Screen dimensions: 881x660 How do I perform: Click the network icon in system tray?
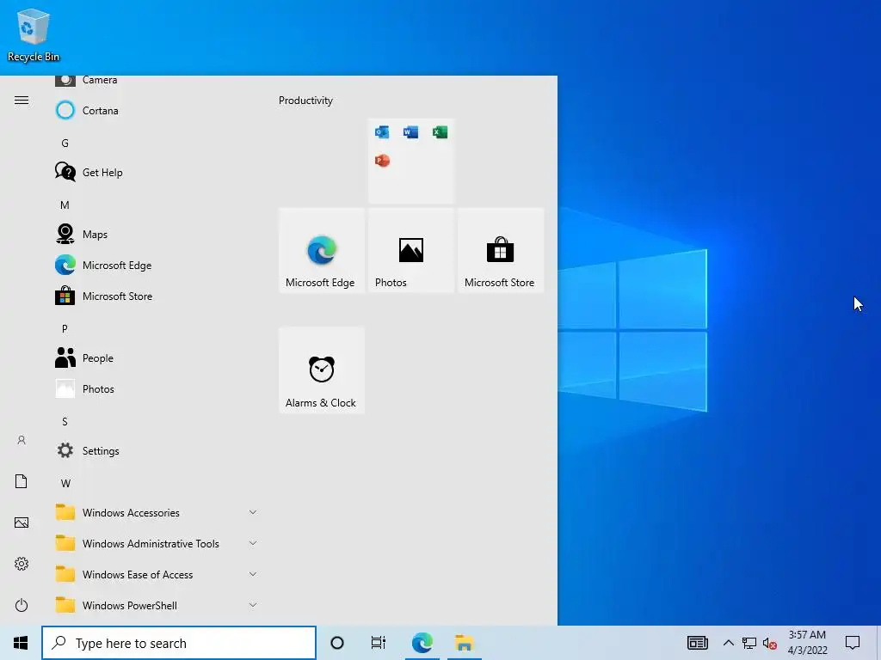tap(749, 643)
